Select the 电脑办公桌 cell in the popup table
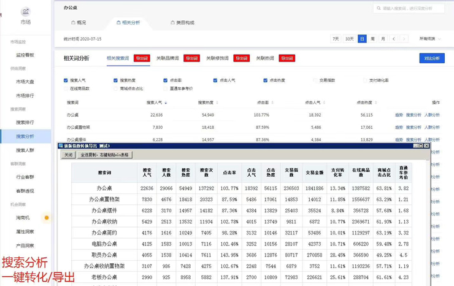454x286 pixels. pyautogui.click(x=104, y=244)
